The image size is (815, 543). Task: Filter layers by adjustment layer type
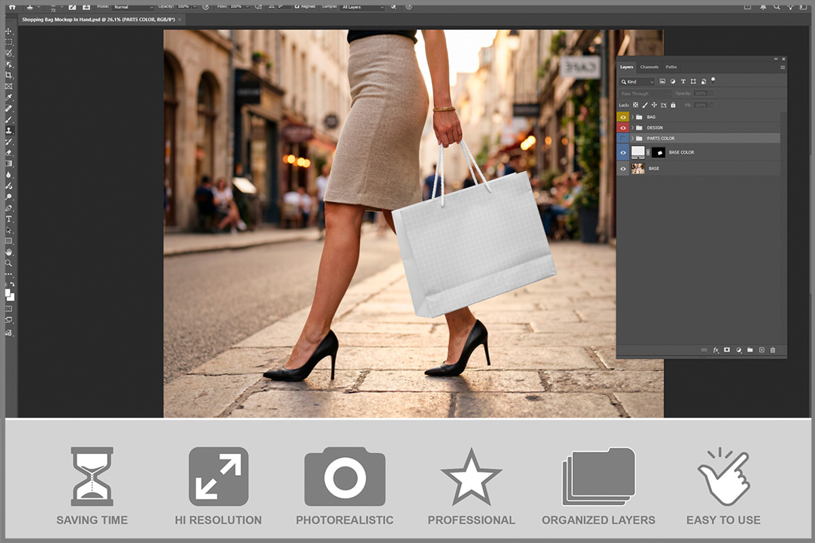pyautogui.click(x=672, y=81)
